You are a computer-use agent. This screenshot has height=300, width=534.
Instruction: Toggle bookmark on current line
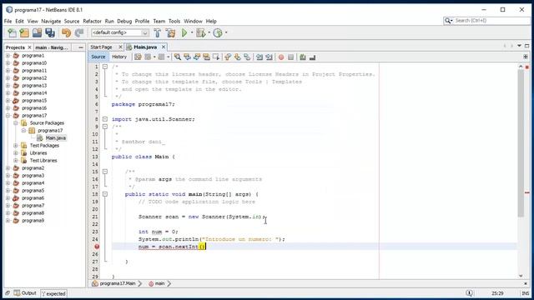pos(247,57)
